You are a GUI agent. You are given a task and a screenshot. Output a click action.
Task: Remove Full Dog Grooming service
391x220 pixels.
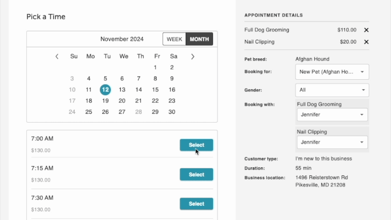(x=366, y=30)
